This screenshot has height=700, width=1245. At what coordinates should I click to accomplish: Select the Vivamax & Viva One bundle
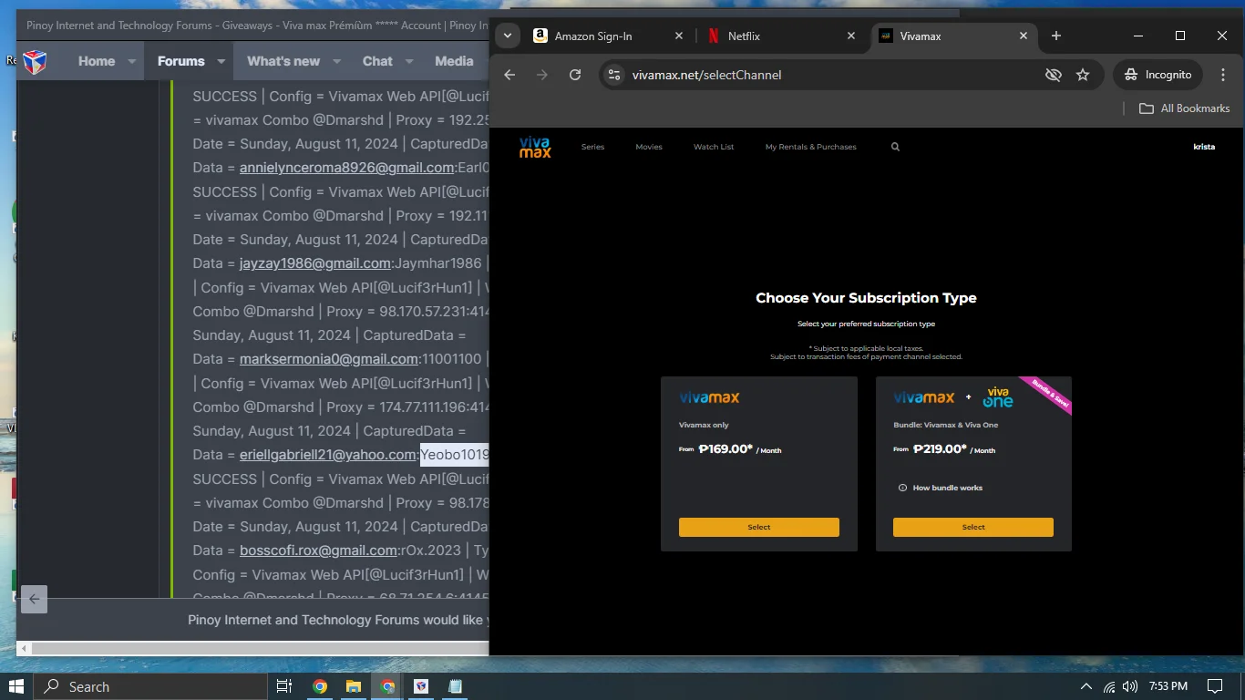click(972, 527)
